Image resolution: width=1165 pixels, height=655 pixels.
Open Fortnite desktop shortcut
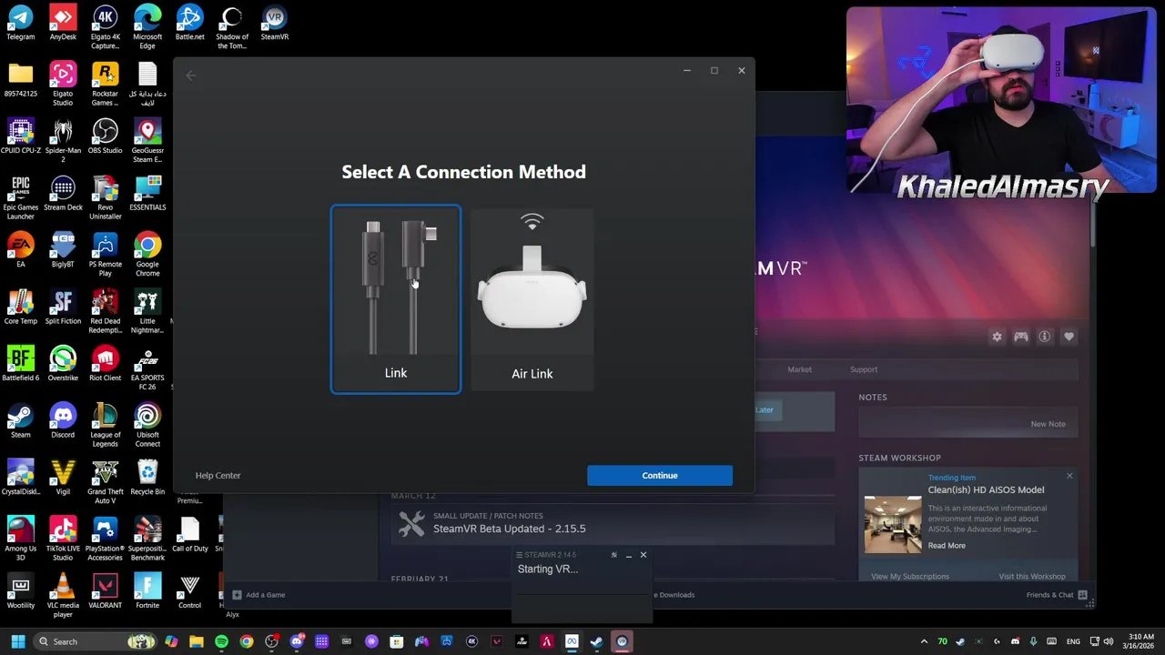coord(147,591)
